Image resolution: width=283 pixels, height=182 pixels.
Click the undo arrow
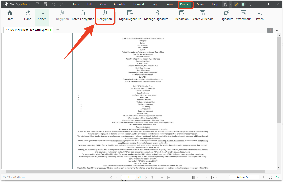click(x=53, y=4)
